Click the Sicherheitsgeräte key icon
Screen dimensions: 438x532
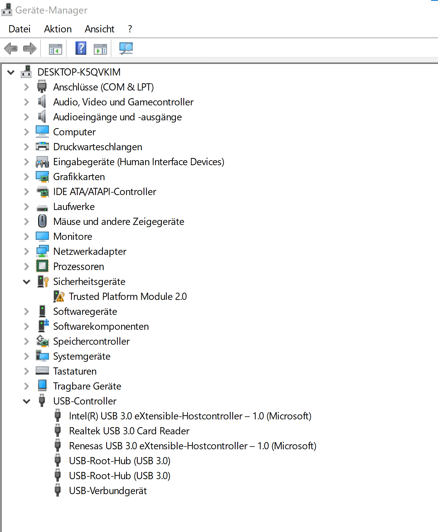coord(43,281)
